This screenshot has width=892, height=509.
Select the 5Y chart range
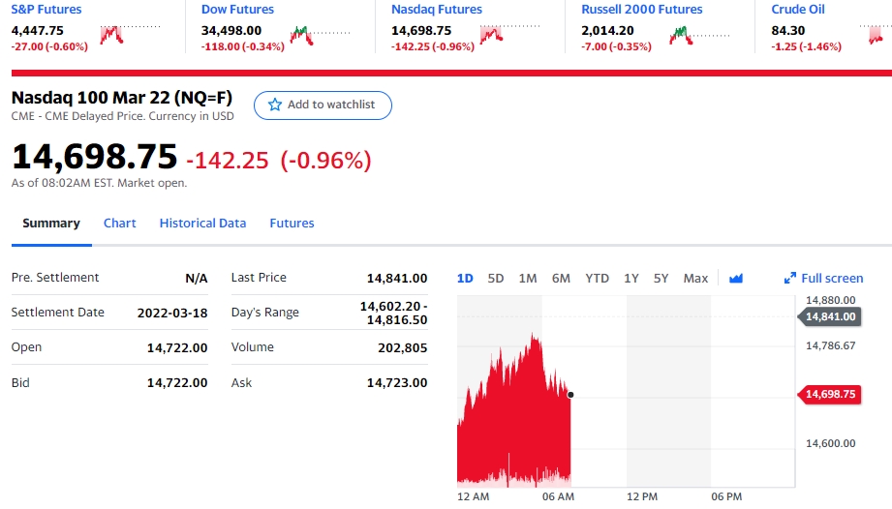[x=661, y=279]
